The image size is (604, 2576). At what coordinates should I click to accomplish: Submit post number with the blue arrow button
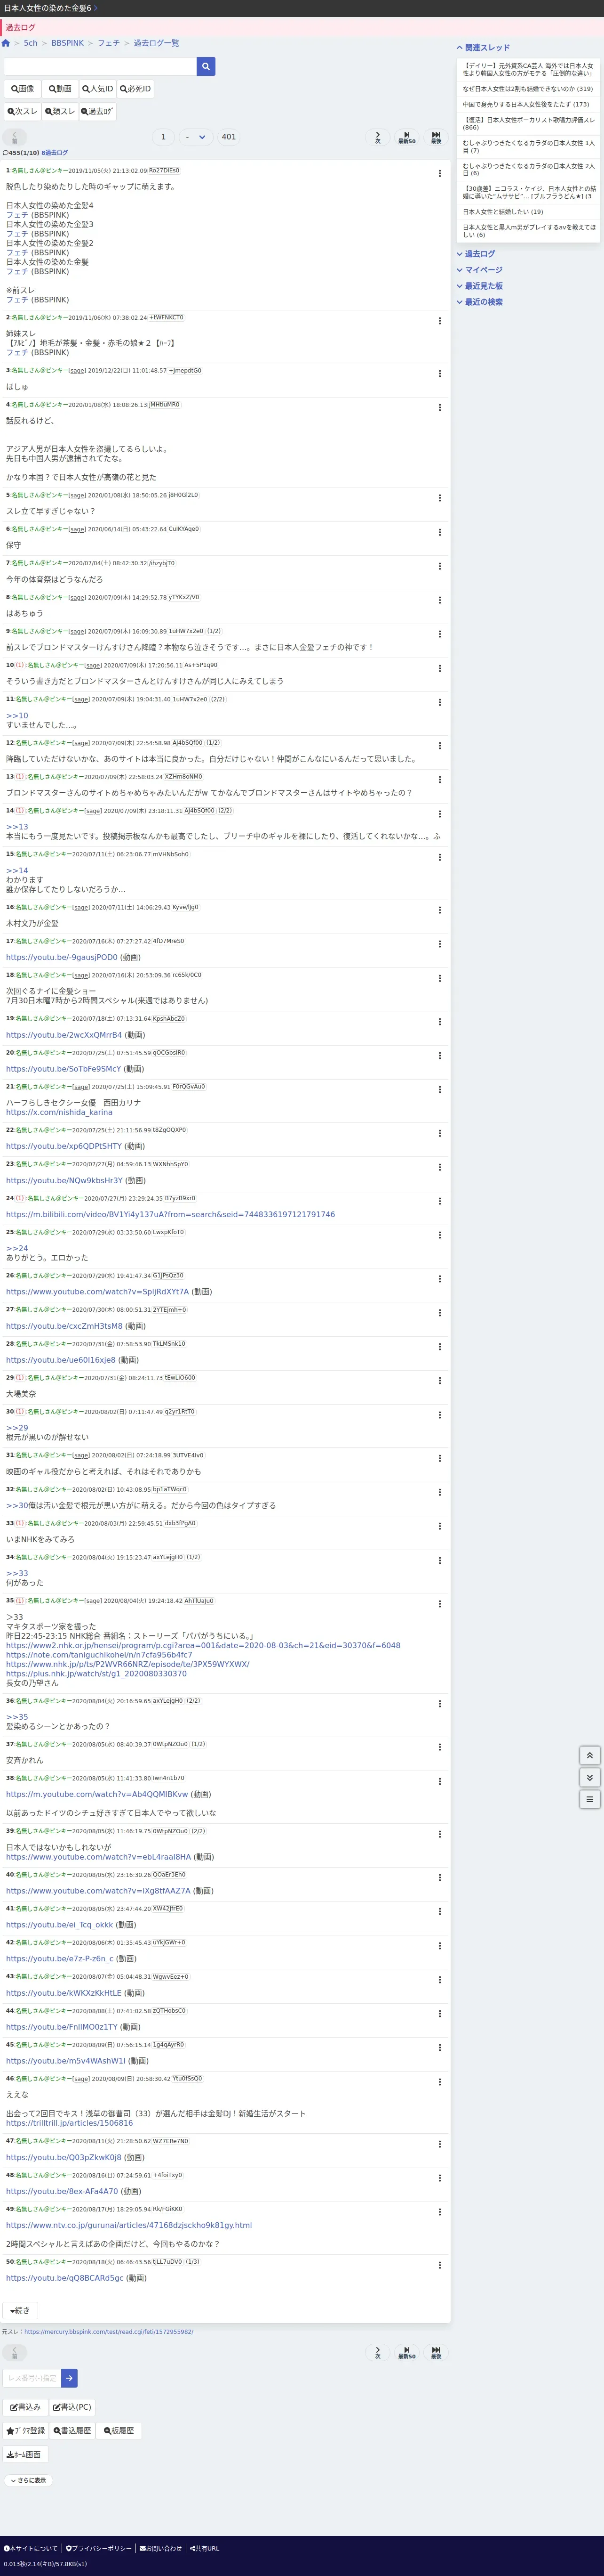click(x=69, y=2378)
